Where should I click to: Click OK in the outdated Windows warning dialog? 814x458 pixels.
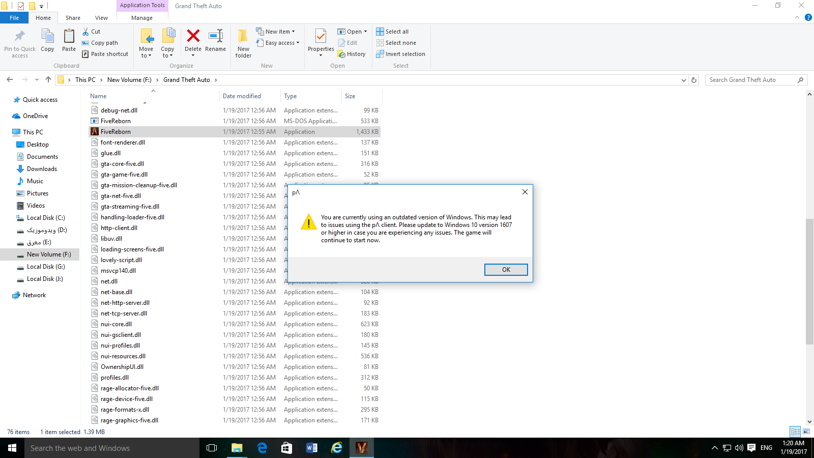506,270
